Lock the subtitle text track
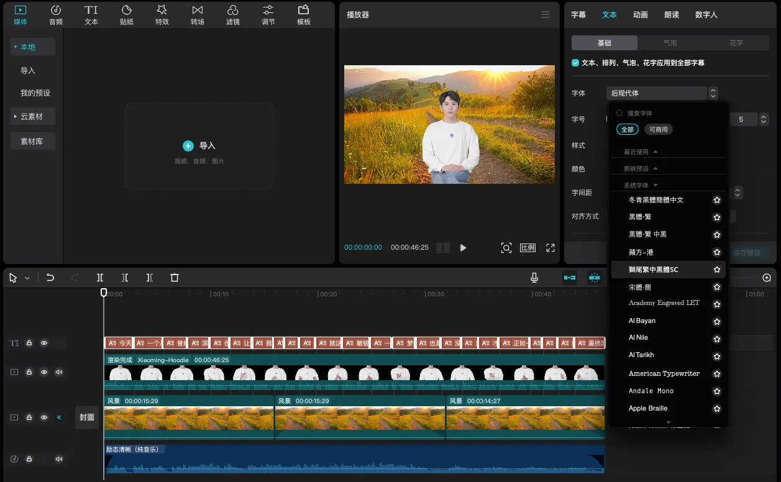Image resolution: width=781 pixels, height=482 pixels. click(x=29, y=343)
